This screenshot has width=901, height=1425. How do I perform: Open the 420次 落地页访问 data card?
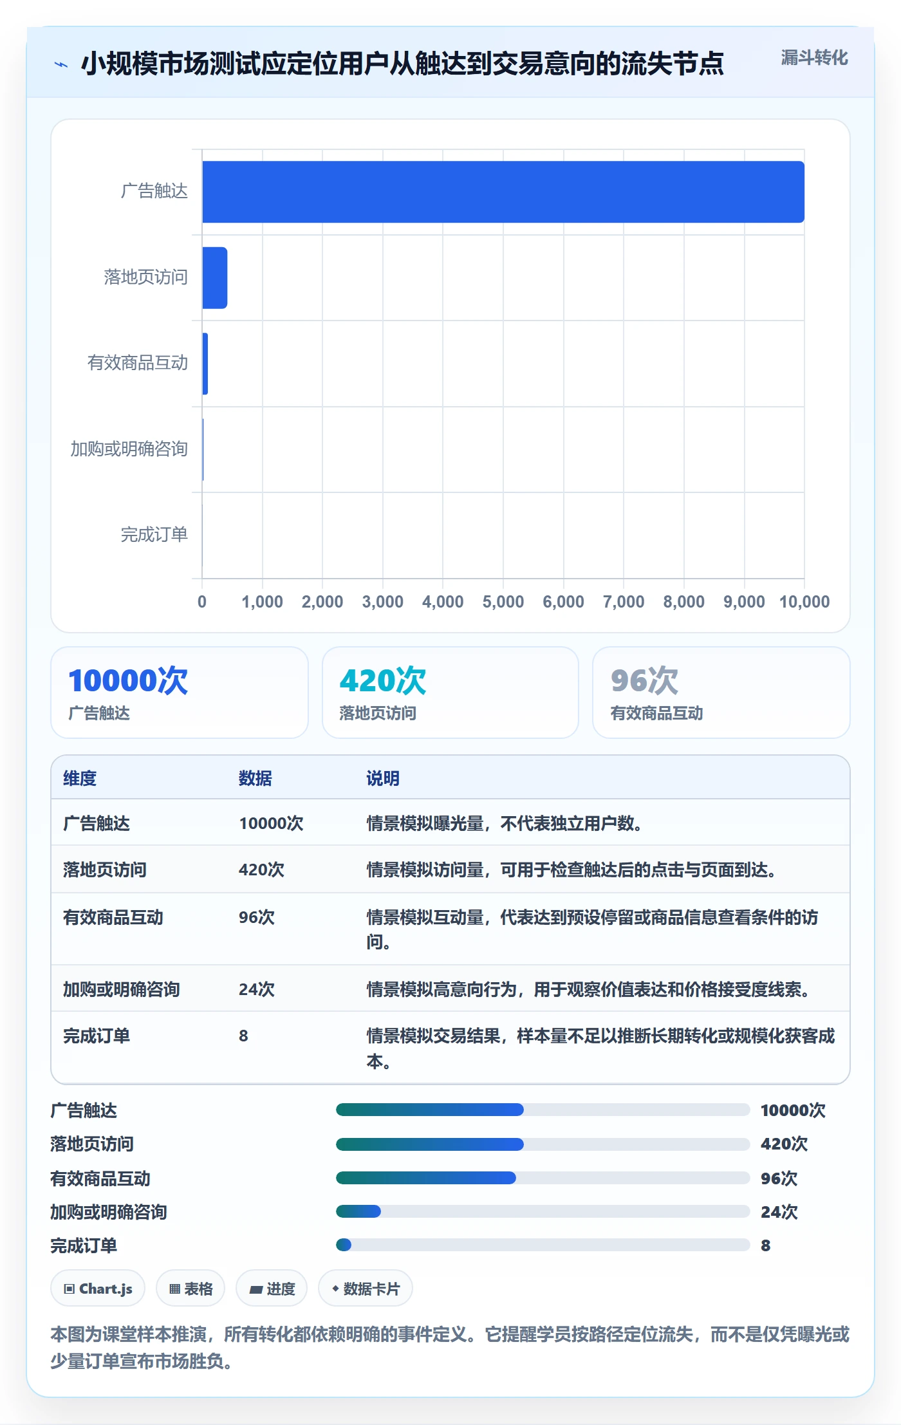pos(450,693)
